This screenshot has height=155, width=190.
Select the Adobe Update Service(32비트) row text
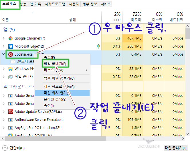pyautogui.click(x=38, y=111)
